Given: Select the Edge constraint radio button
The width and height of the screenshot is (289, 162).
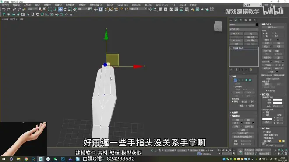Looking at the screenshot, I should coord(273,34).
